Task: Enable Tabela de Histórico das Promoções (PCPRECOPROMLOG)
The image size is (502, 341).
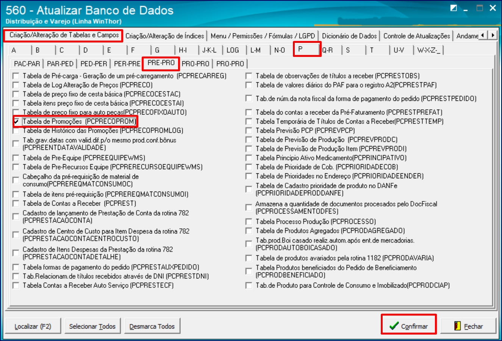Action: [16, 131]
